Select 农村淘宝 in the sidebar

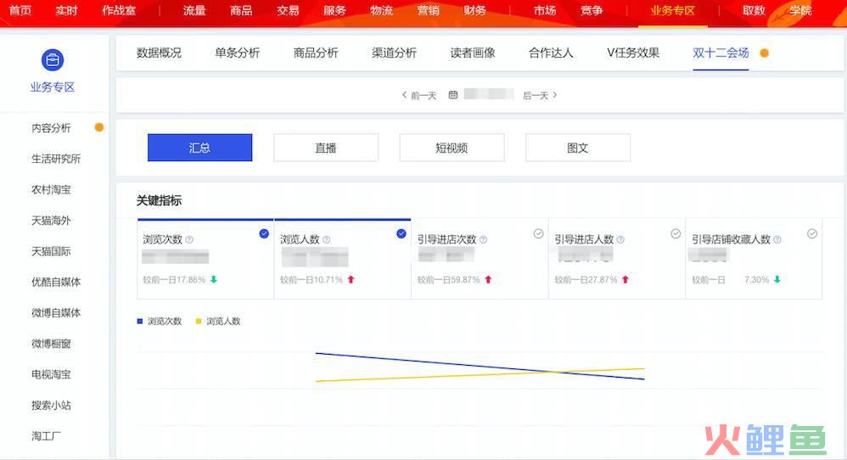tap(51, 189)
